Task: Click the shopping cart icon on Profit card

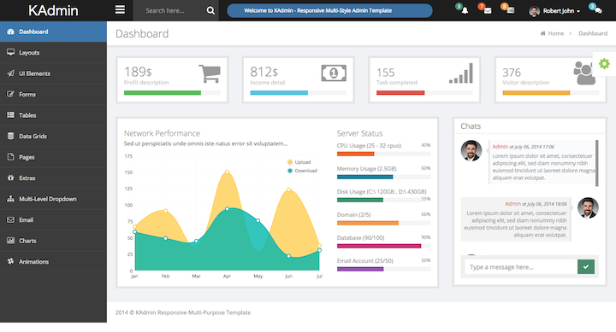Action: tap(210, 73)
